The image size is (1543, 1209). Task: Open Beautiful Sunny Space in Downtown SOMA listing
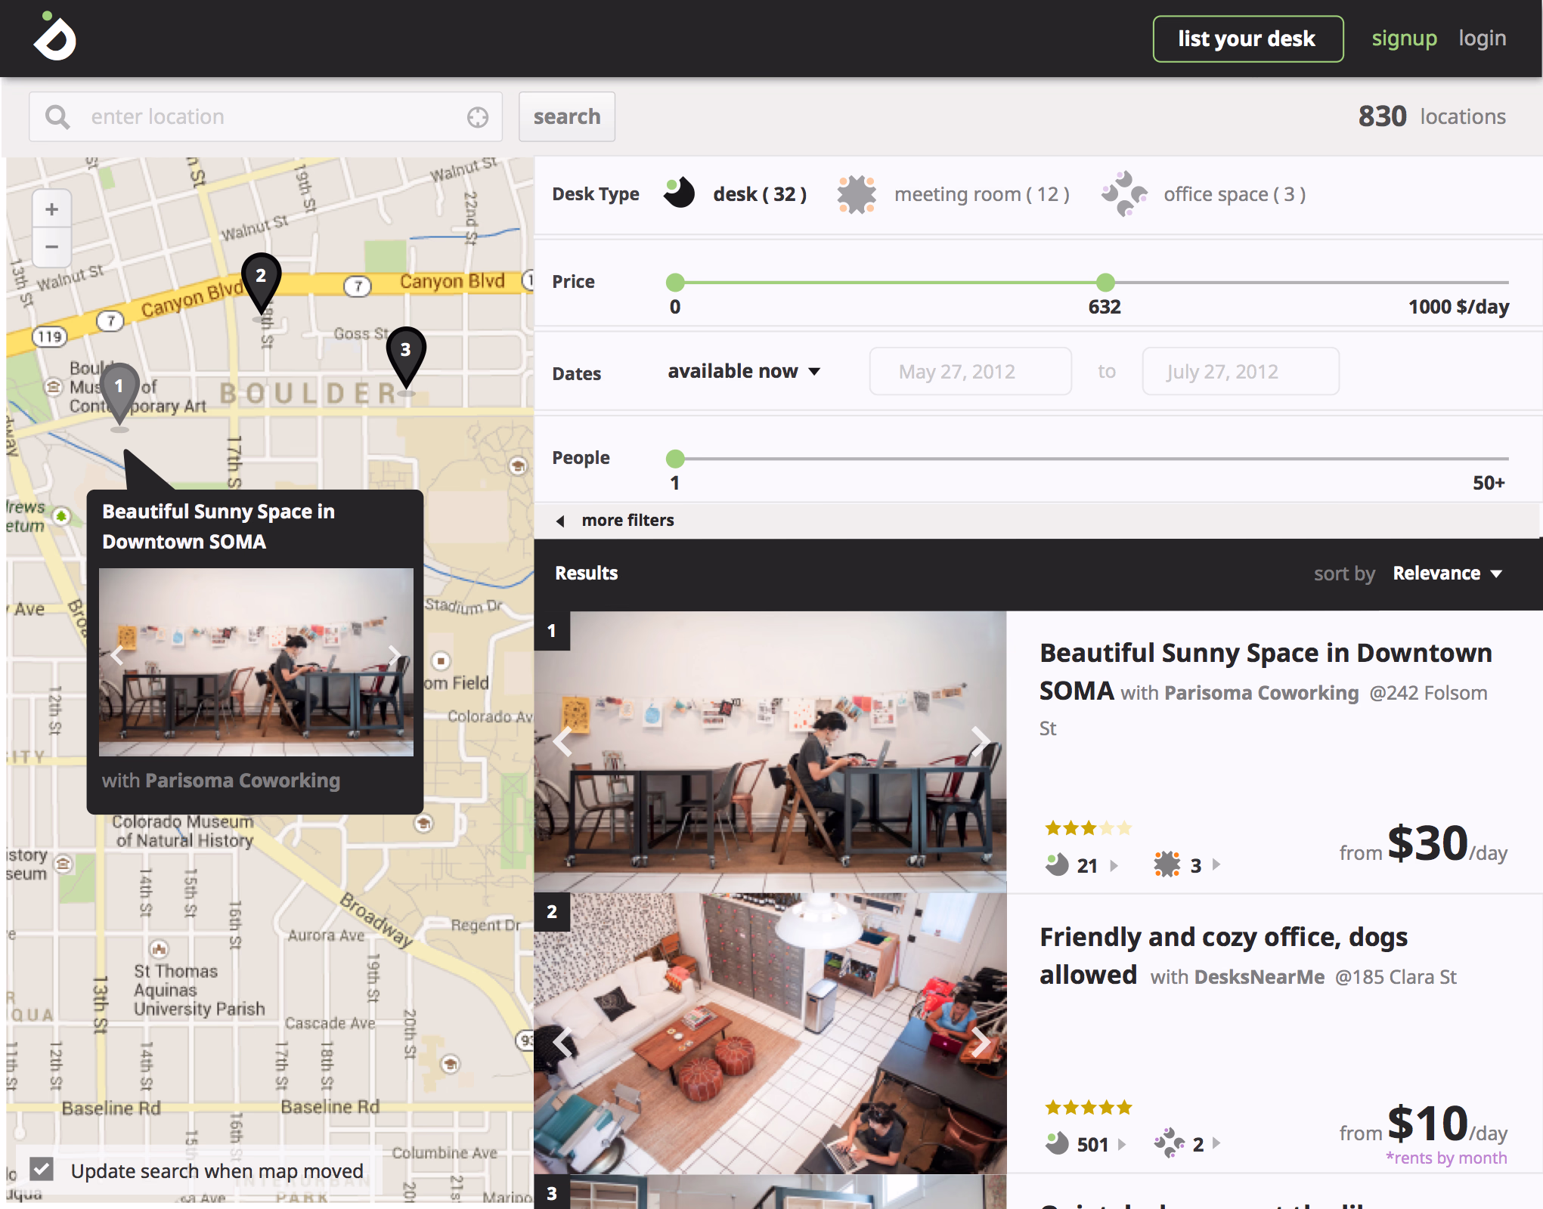coord(1265,671)
